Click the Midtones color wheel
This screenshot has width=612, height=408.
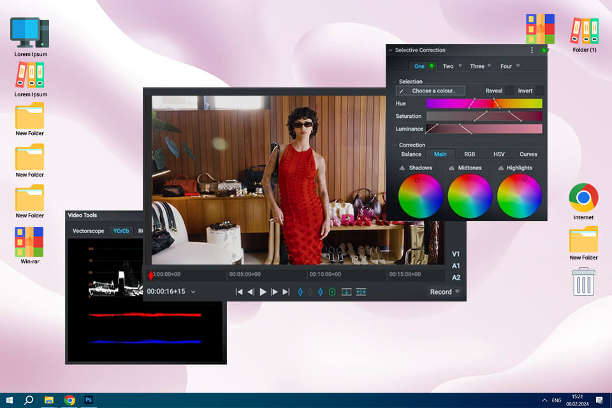[x=470, y=196]
